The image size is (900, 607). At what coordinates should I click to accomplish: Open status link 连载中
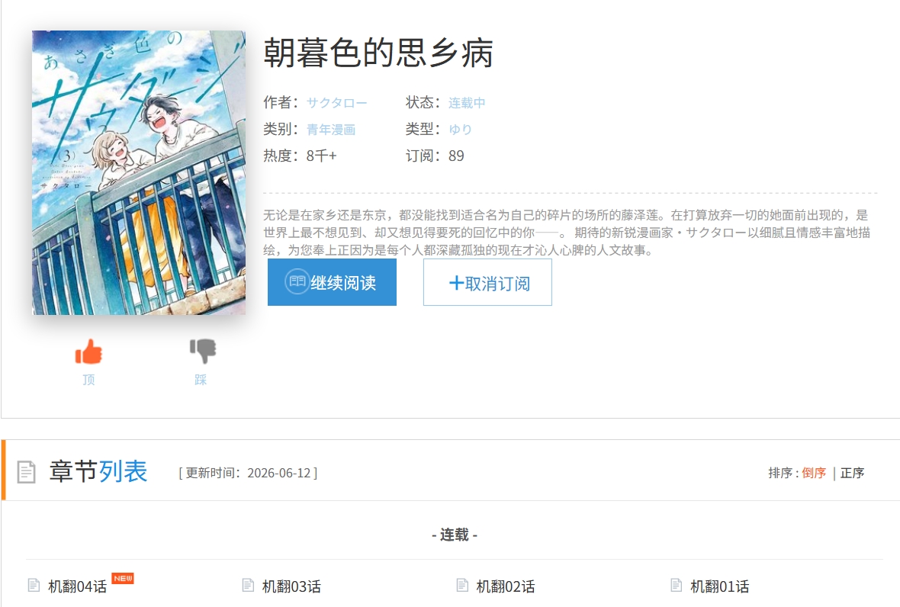click(467, 103)
